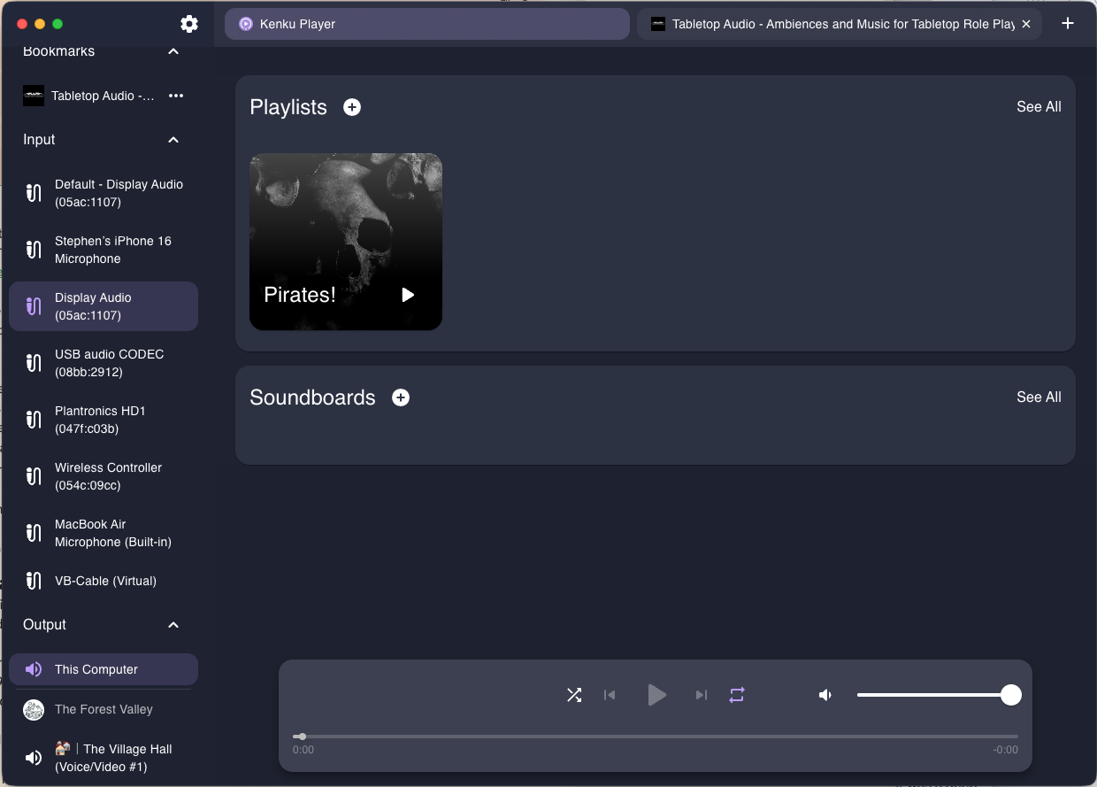Add a new playlist with plus icon

tap(352, 107)
